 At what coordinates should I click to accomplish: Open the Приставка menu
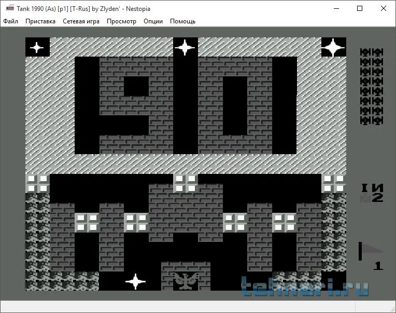(x=40, y=21)
